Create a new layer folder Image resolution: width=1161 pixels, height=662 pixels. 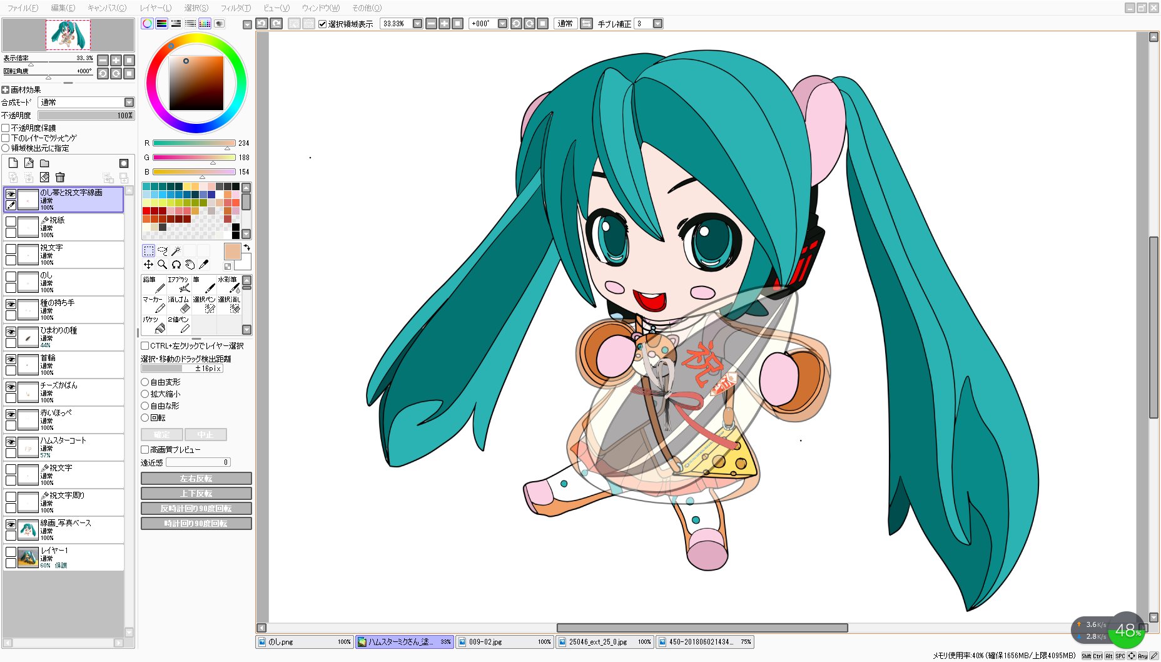[x=44, y=163]
